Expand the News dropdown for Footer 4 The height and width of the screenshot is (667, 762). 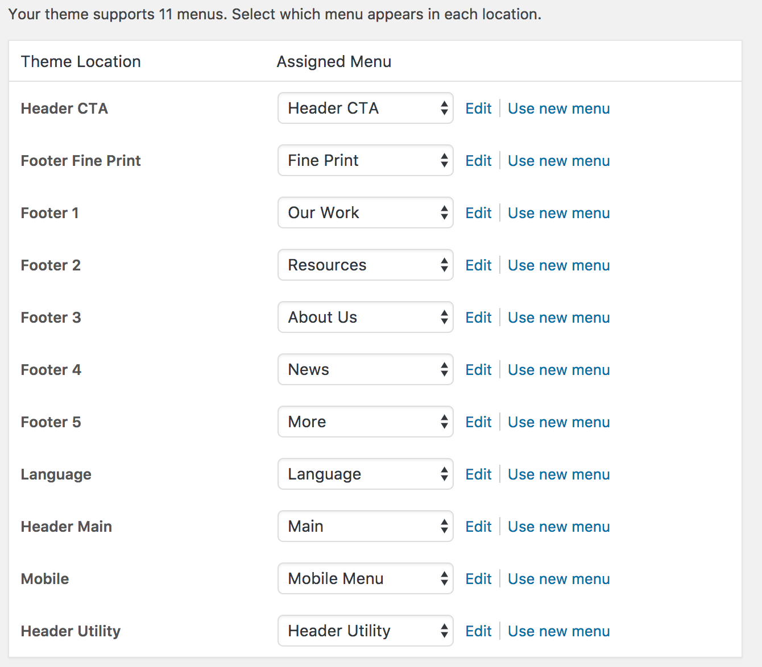pyautogui.click(x=366, y=369)
